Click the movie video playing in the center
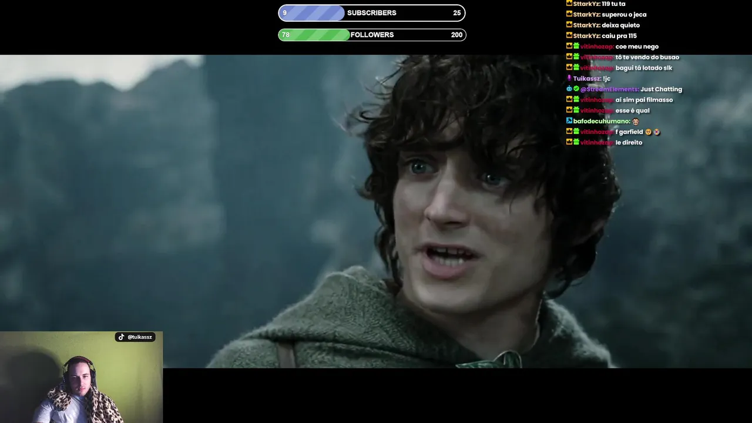This screenshot has width=752, height=423. tap(376, 211)
